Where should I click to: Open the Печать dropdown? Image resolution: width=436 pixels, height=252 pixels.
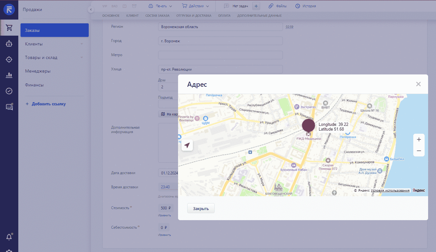point(160,6)
